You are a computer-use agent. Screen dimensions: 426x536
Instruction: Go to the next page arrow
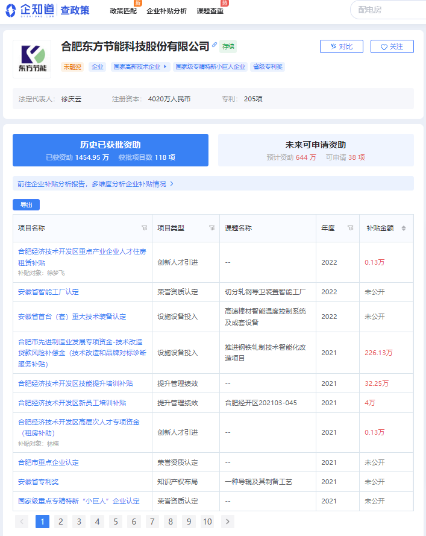228,522
